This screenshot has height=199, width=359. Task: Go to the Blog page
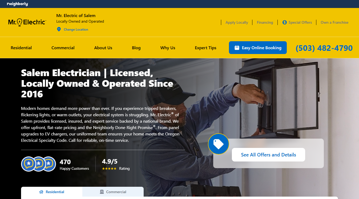(136, 48)
